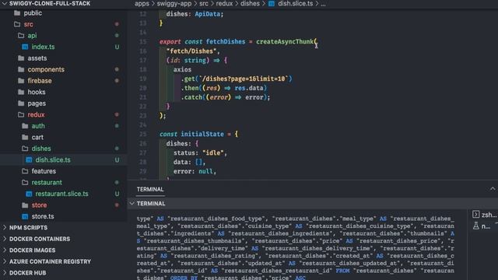This screenshot has width=498, height=280.
Task: Click the TypeScript icon beside store.ts
Action: point(25,216)
